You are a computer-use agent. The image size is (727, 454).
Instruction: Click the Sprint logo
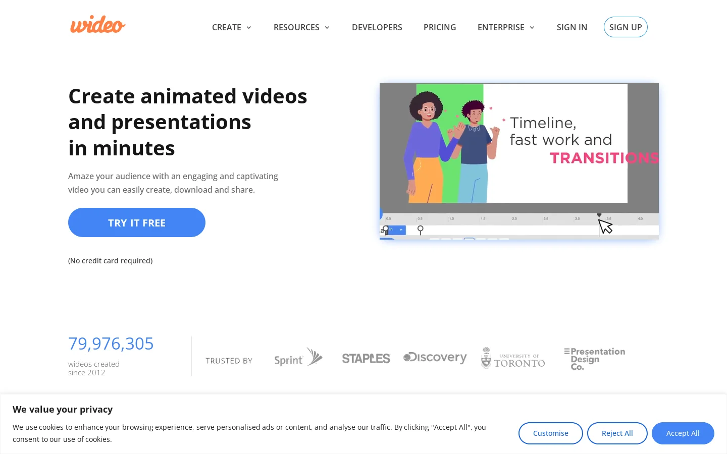(298, 357)
